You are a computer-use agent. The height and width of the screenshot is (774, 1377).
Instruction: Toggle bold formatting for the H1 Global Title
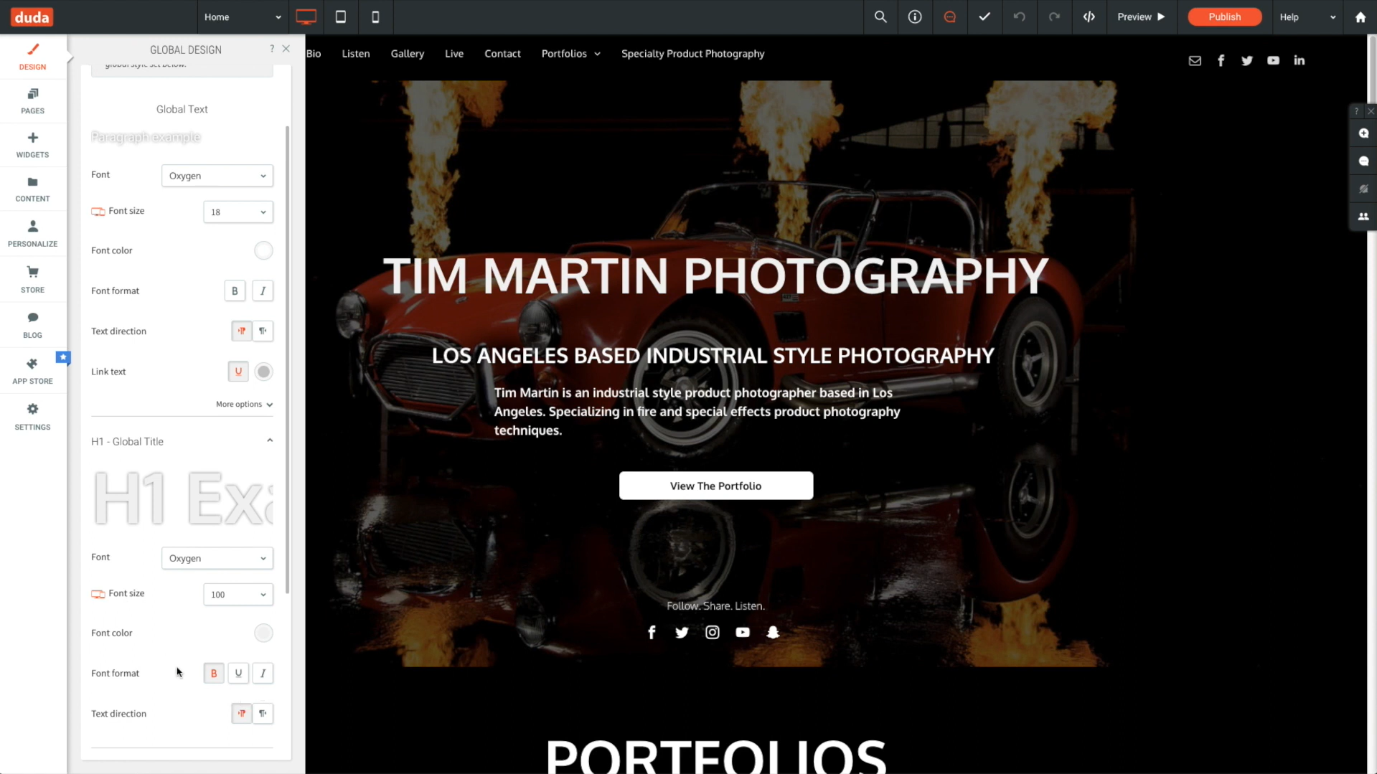[213, 673]
